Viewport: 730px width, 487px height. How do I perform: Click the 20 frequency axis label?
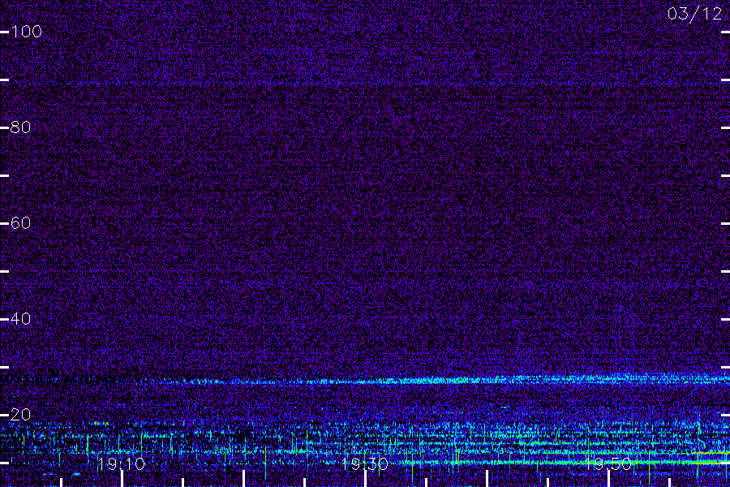pos(20,414)
